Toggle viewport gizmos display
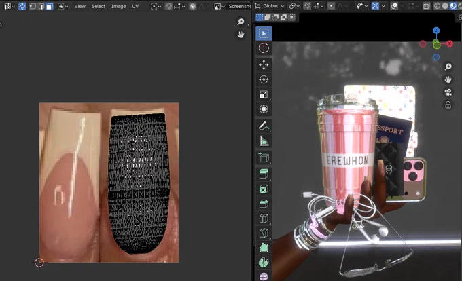This screenshot has width=462, height=281. click(375, 6)
